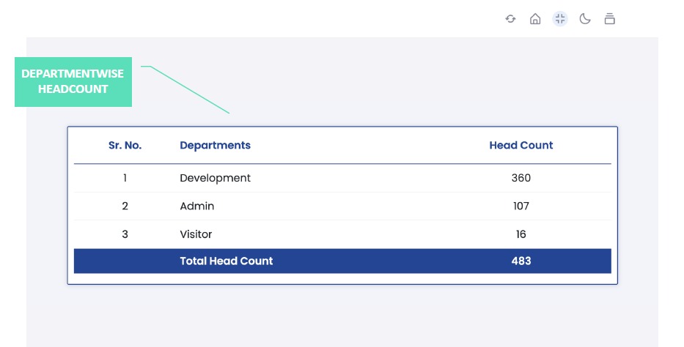Image resolution: width=684 pixels, height=347 pixels.
Task: Click the Visitor department name
Action: [x=196, y=234]
